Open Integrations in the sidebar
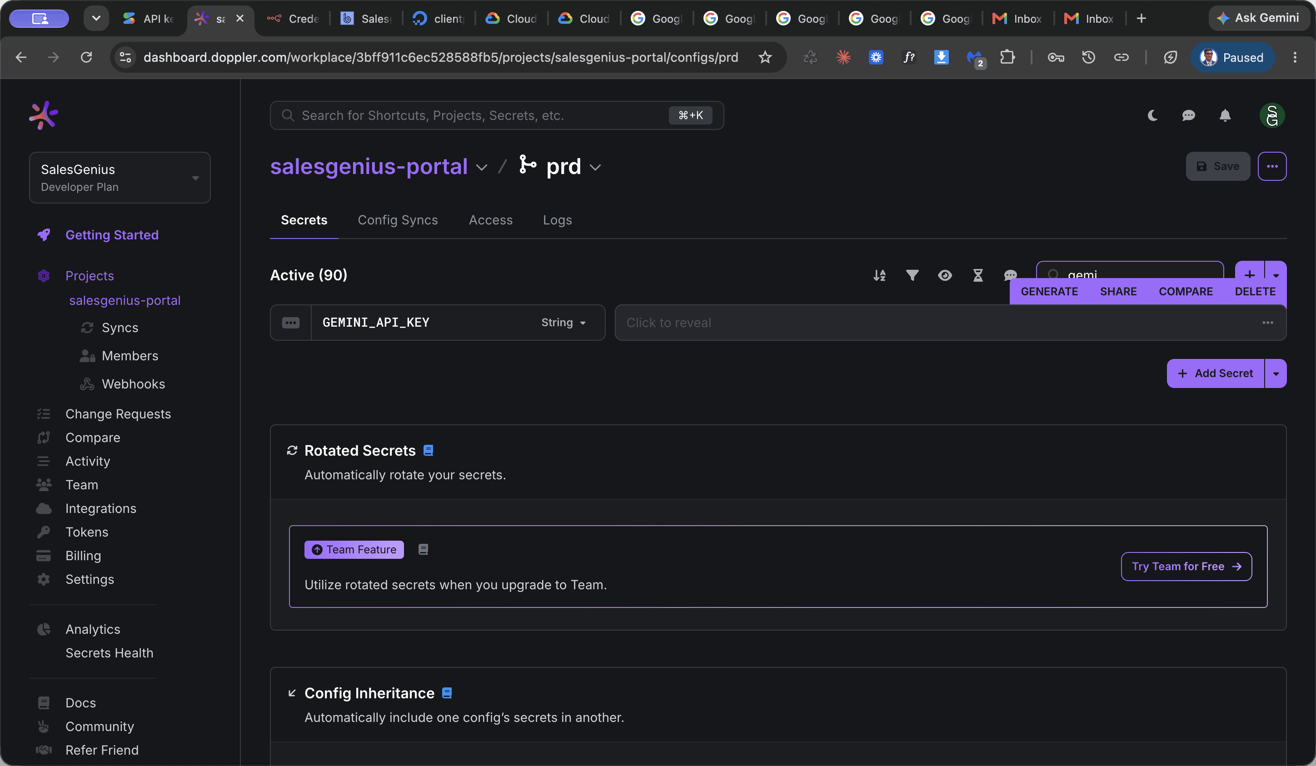 [x=101, y=508]
